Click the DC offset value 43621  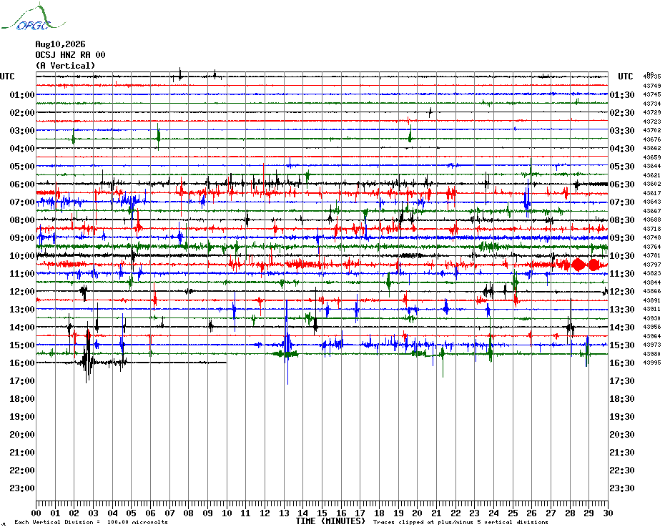652,174
